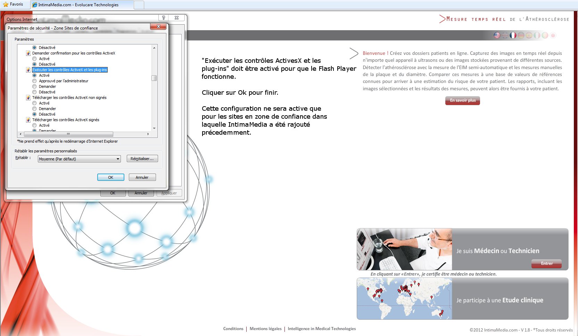578x336 pixels.
Task: Click the Favoris star icon
Action: click(6, 5)
